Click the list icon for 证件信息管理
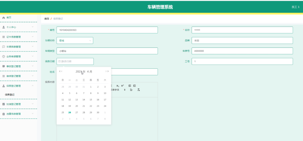Image resolution: width=303 pixels, height=141 pixels. tap(4, 37)
